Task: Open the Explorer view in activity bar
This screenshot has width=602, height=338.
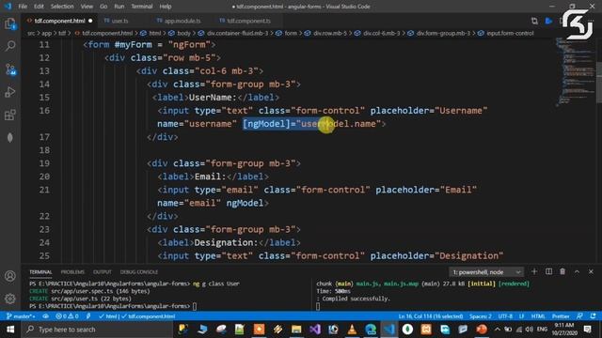Action: pyautogui.click(x=10, y=24)
